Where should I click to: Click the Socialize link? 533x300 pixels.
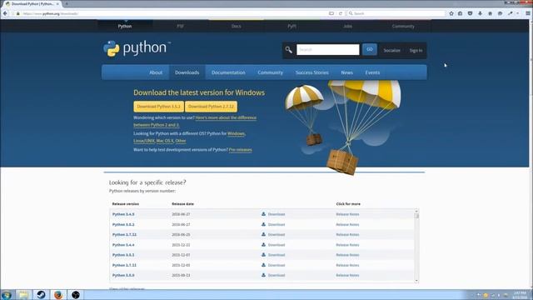[x=392, y=50]
